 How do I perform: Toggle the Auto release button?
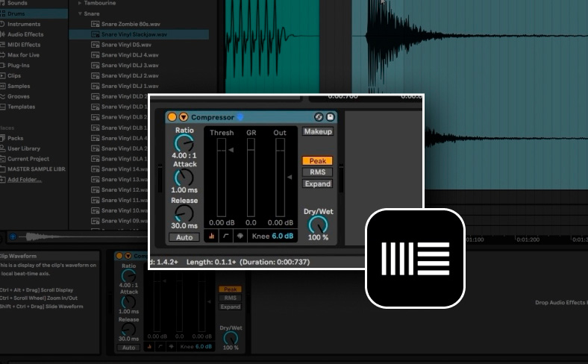[184, 237]
